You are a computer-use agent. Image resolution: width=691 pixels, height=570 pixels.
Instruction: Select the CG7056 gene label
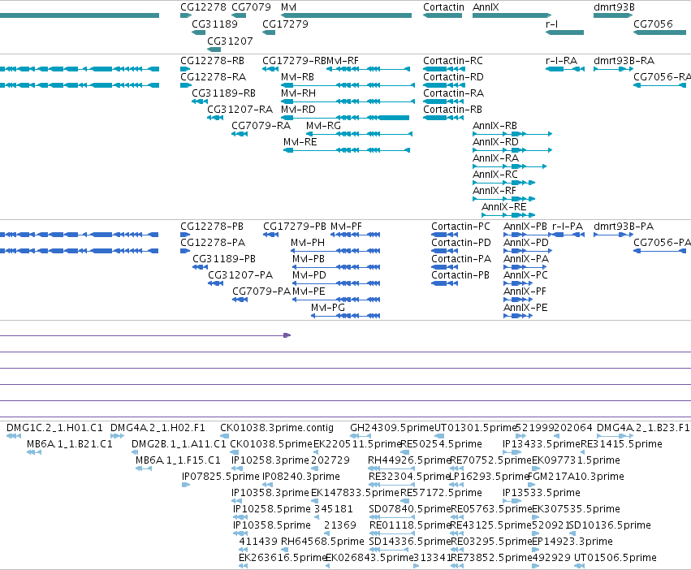coord(653,24)
